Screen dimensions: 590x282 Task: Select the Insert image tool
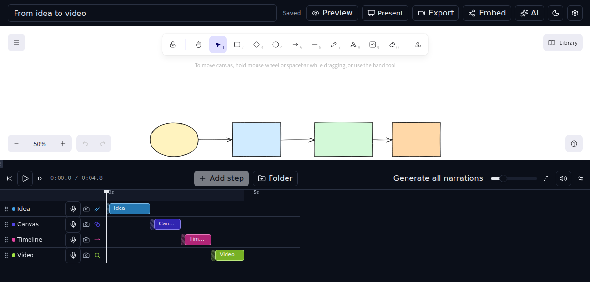(373, 45)
